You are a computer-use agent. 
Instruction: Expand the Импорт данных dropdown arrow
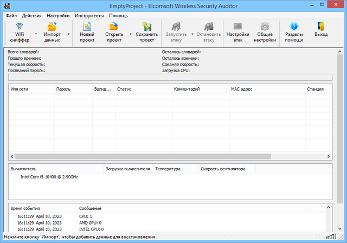pyautogui.click(x=68, y=33)
